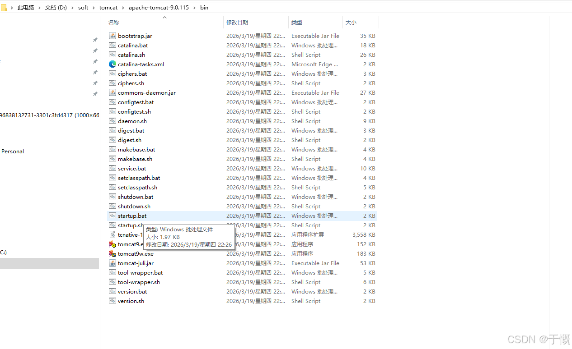Select the commons-daemon.jar Java icon
The height and width of the screenshot is (349, 572).
(113, 92)
